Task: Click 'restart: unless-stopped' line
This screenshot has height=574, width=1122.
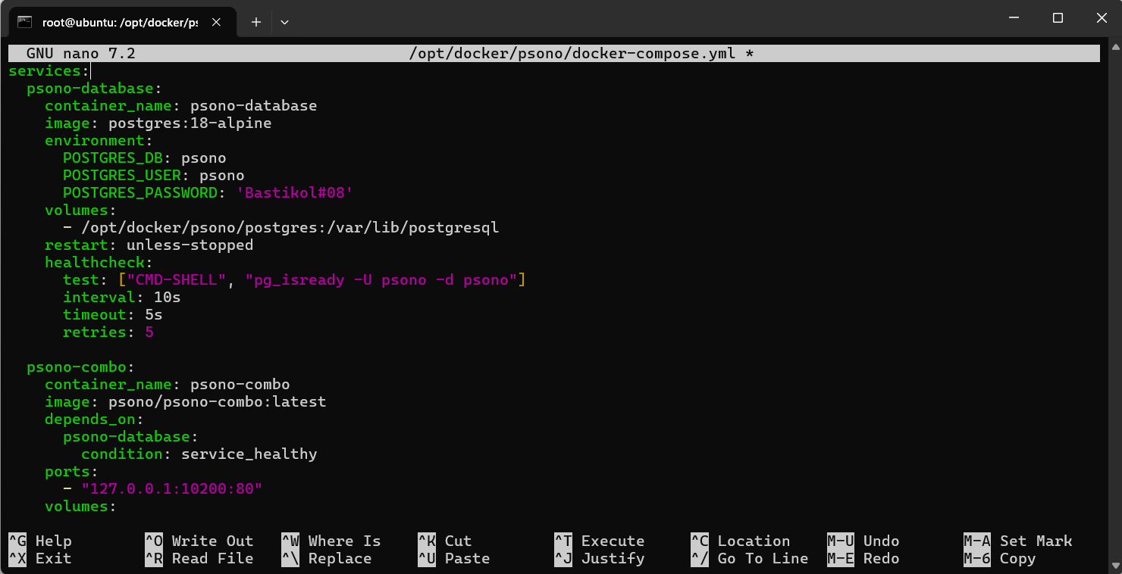Action: [x=149, y=245]
